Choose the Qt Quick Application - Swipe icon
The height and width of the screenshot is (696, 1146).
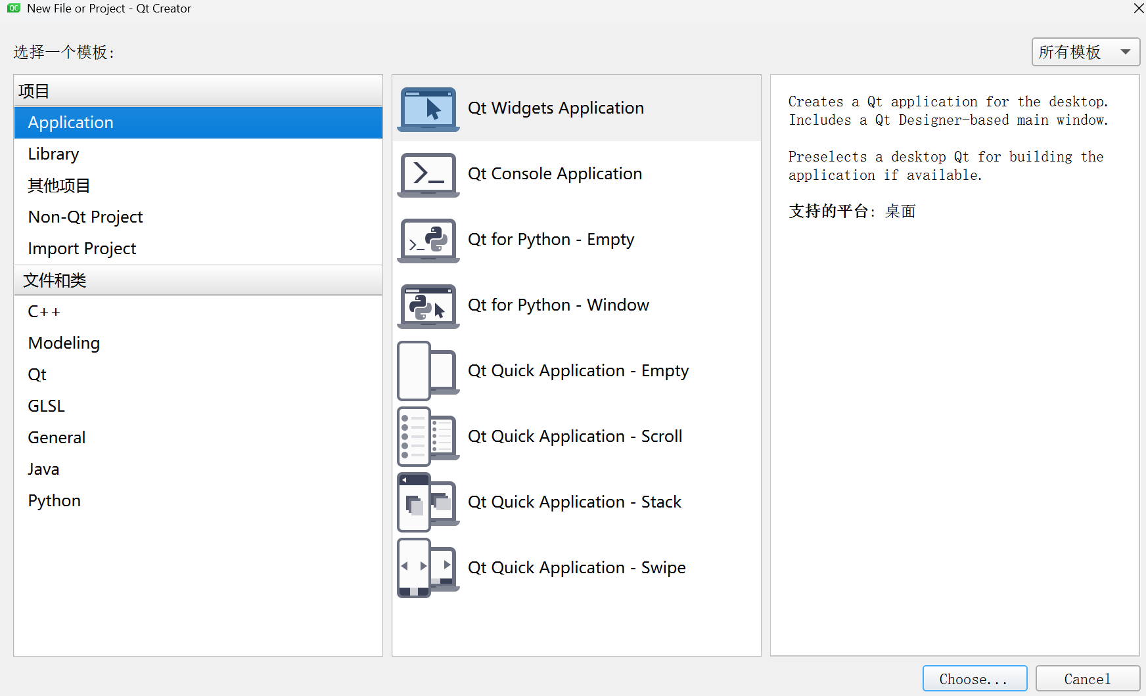[428, 568]
